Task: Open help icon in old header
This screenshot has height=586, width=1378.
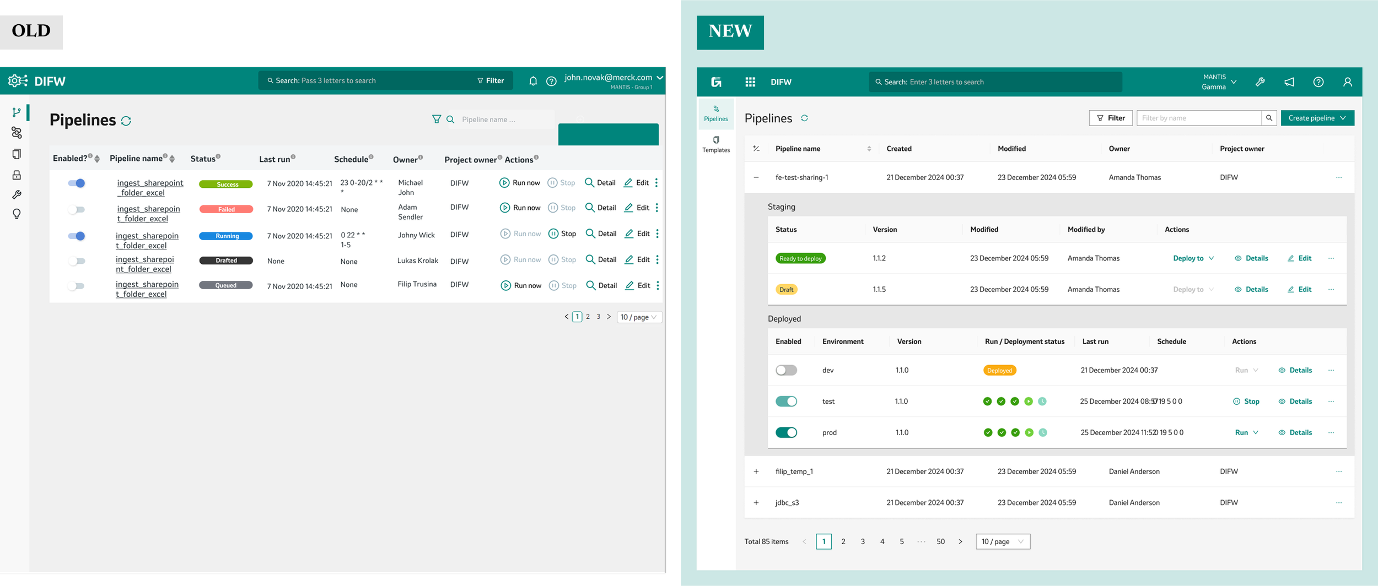Action: 551,81
